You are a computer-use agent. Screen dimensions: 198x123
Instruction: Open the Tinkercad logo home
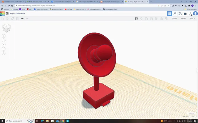pos(2,14)
